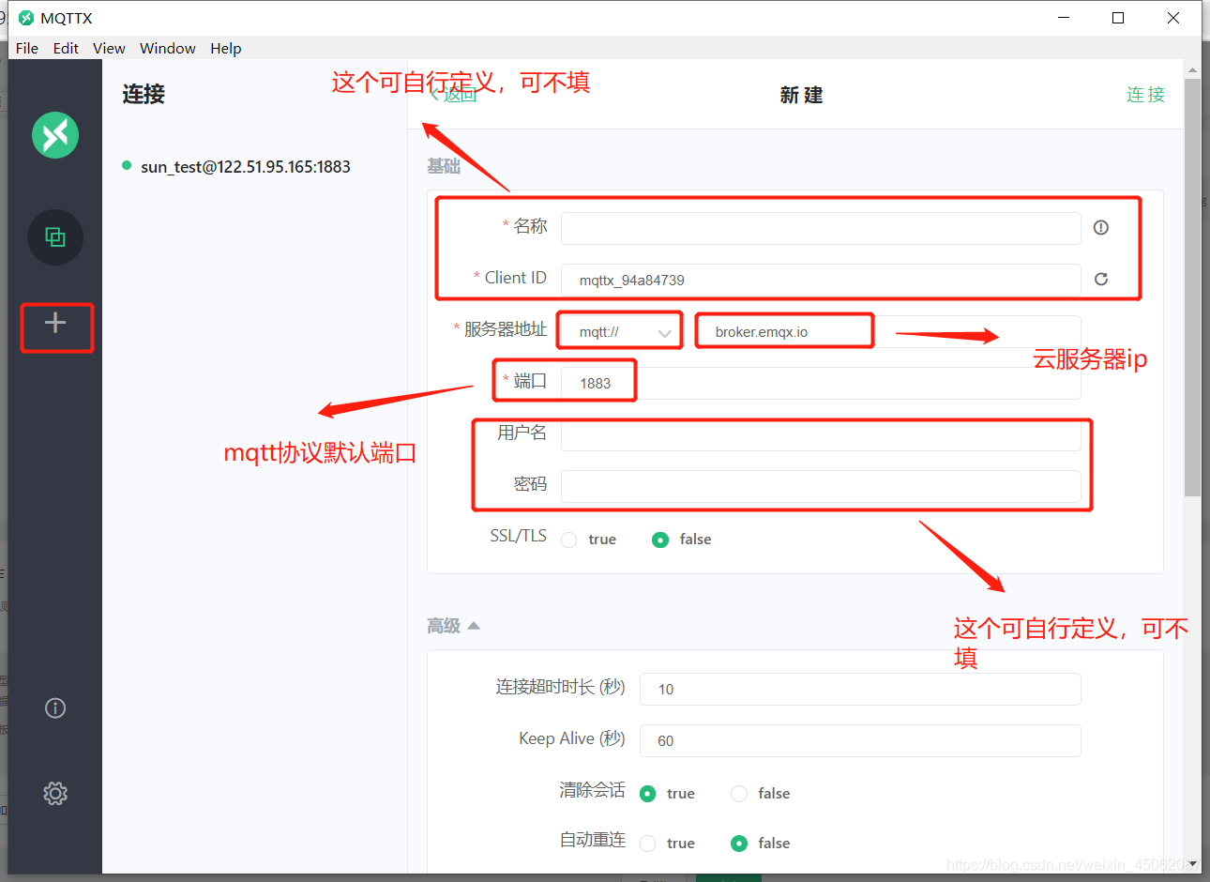
Task: Click the vertical scrollbar thumb
Action: point(1192,286)
